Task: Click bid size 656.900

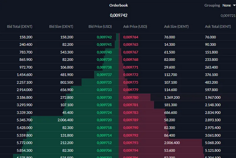Action: pyautogui.click(x=67, y=90)
